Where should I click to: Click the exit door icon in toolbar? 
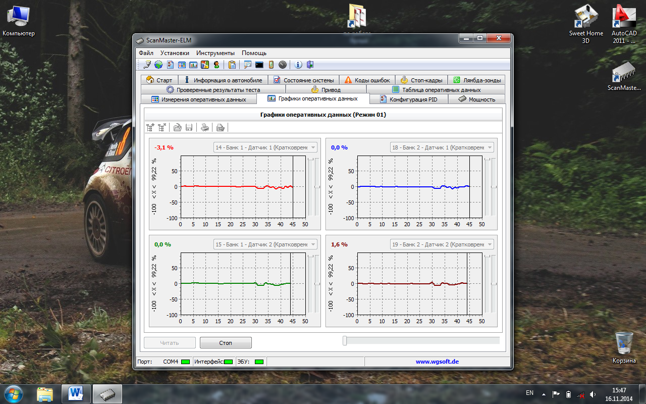click(x=310, y=65)
